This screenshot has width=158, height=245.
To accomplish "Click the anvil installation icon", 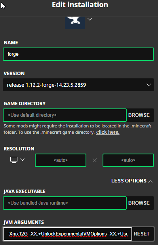I will click(x=75, y=23).
